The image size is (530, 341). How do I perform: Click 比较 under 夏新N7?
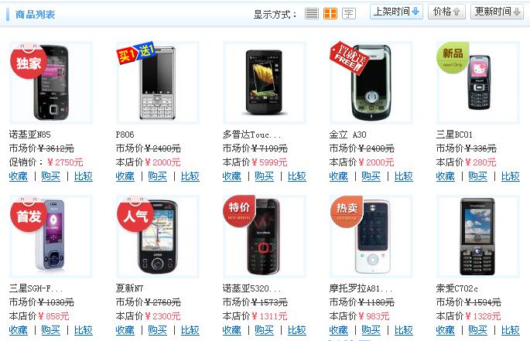tap(190, 330)
